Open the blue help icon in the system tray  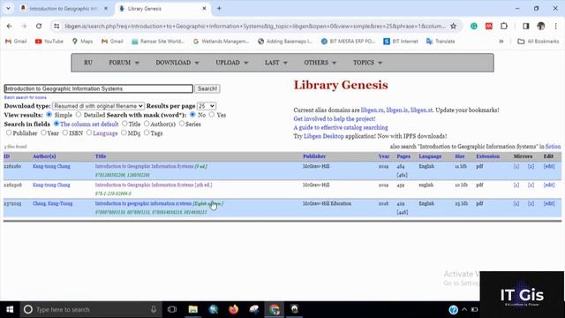pos(453,310)
